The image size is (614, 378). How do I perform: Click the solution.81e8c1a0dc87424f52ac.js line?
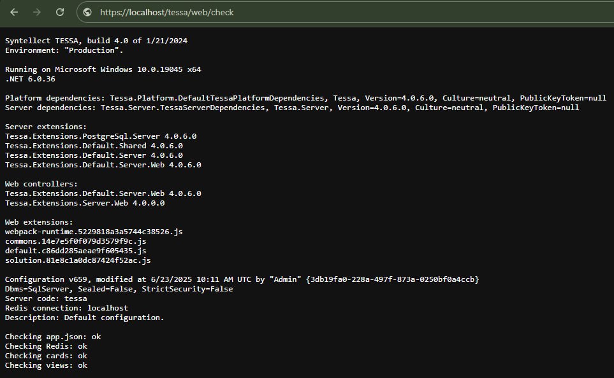click(77, 260)
